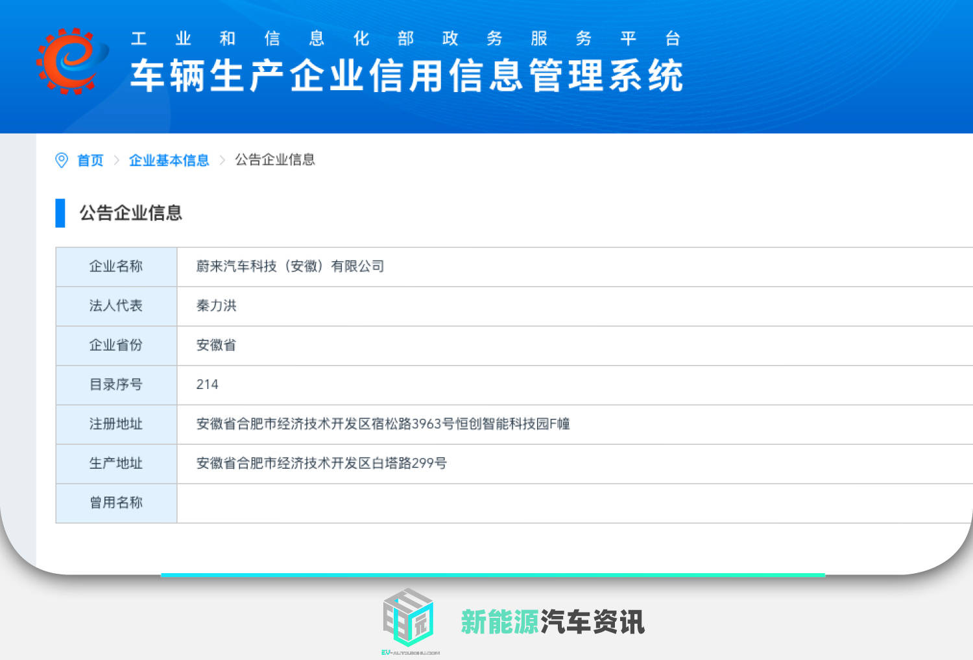Go to 企业基本信息 breadcrumb link

169,160
